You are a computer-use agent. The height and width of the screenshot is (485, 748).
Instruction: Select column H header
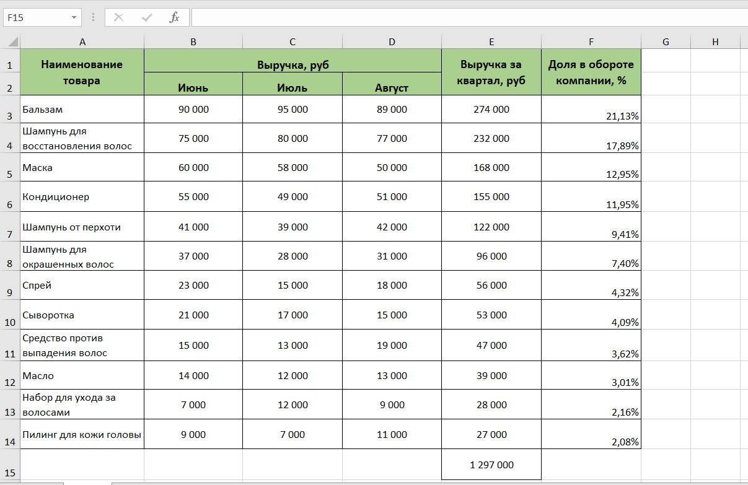pos(715,42)
